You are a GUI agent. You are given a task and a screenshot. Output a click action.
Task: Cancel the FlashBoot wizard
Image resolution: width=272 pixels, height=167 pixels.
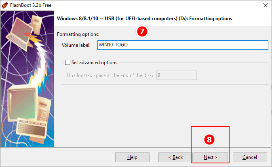(250, 157)
